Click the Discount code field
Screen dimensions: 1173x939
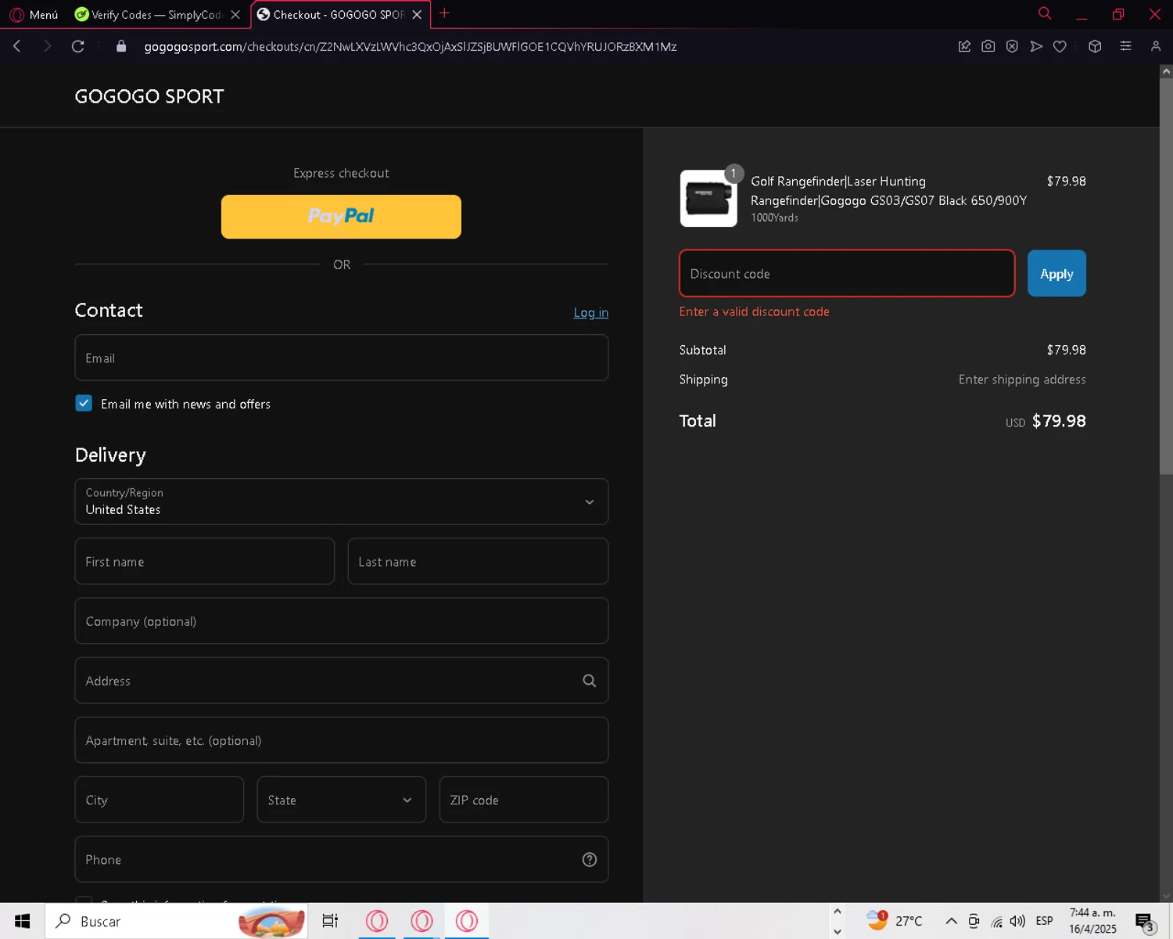pos(847,273)
